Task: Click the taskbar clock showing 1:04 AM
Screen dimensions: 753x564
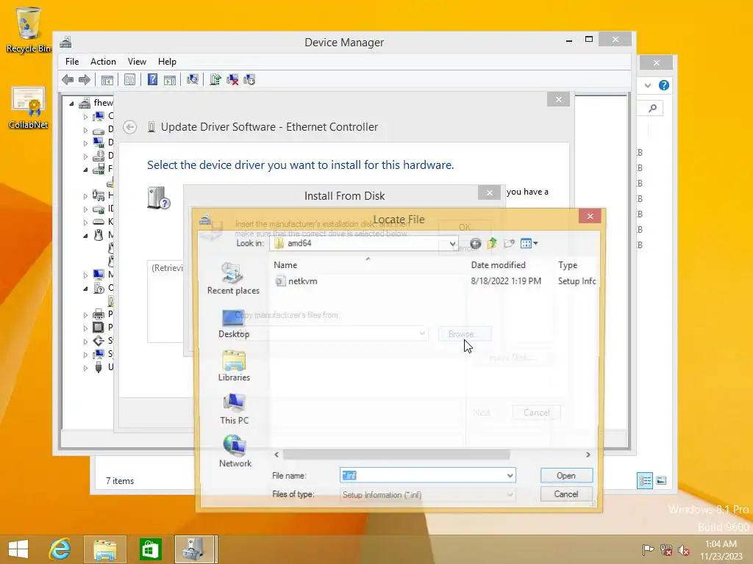Action: coord(721,549)
